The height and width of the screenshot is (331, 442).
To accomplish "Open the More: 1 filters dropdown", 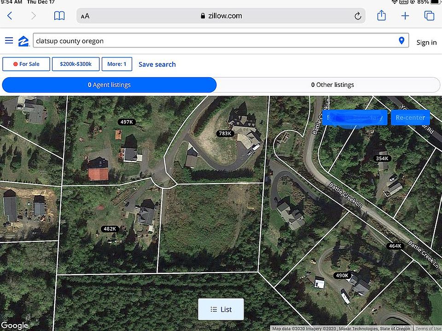I will 116,64.
